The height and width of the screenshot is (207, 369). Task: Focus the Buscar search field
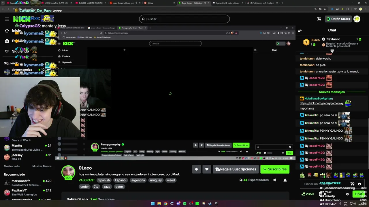point(184,19)
